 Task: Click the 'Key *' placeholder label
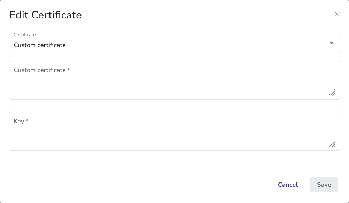tap(21, 121)
